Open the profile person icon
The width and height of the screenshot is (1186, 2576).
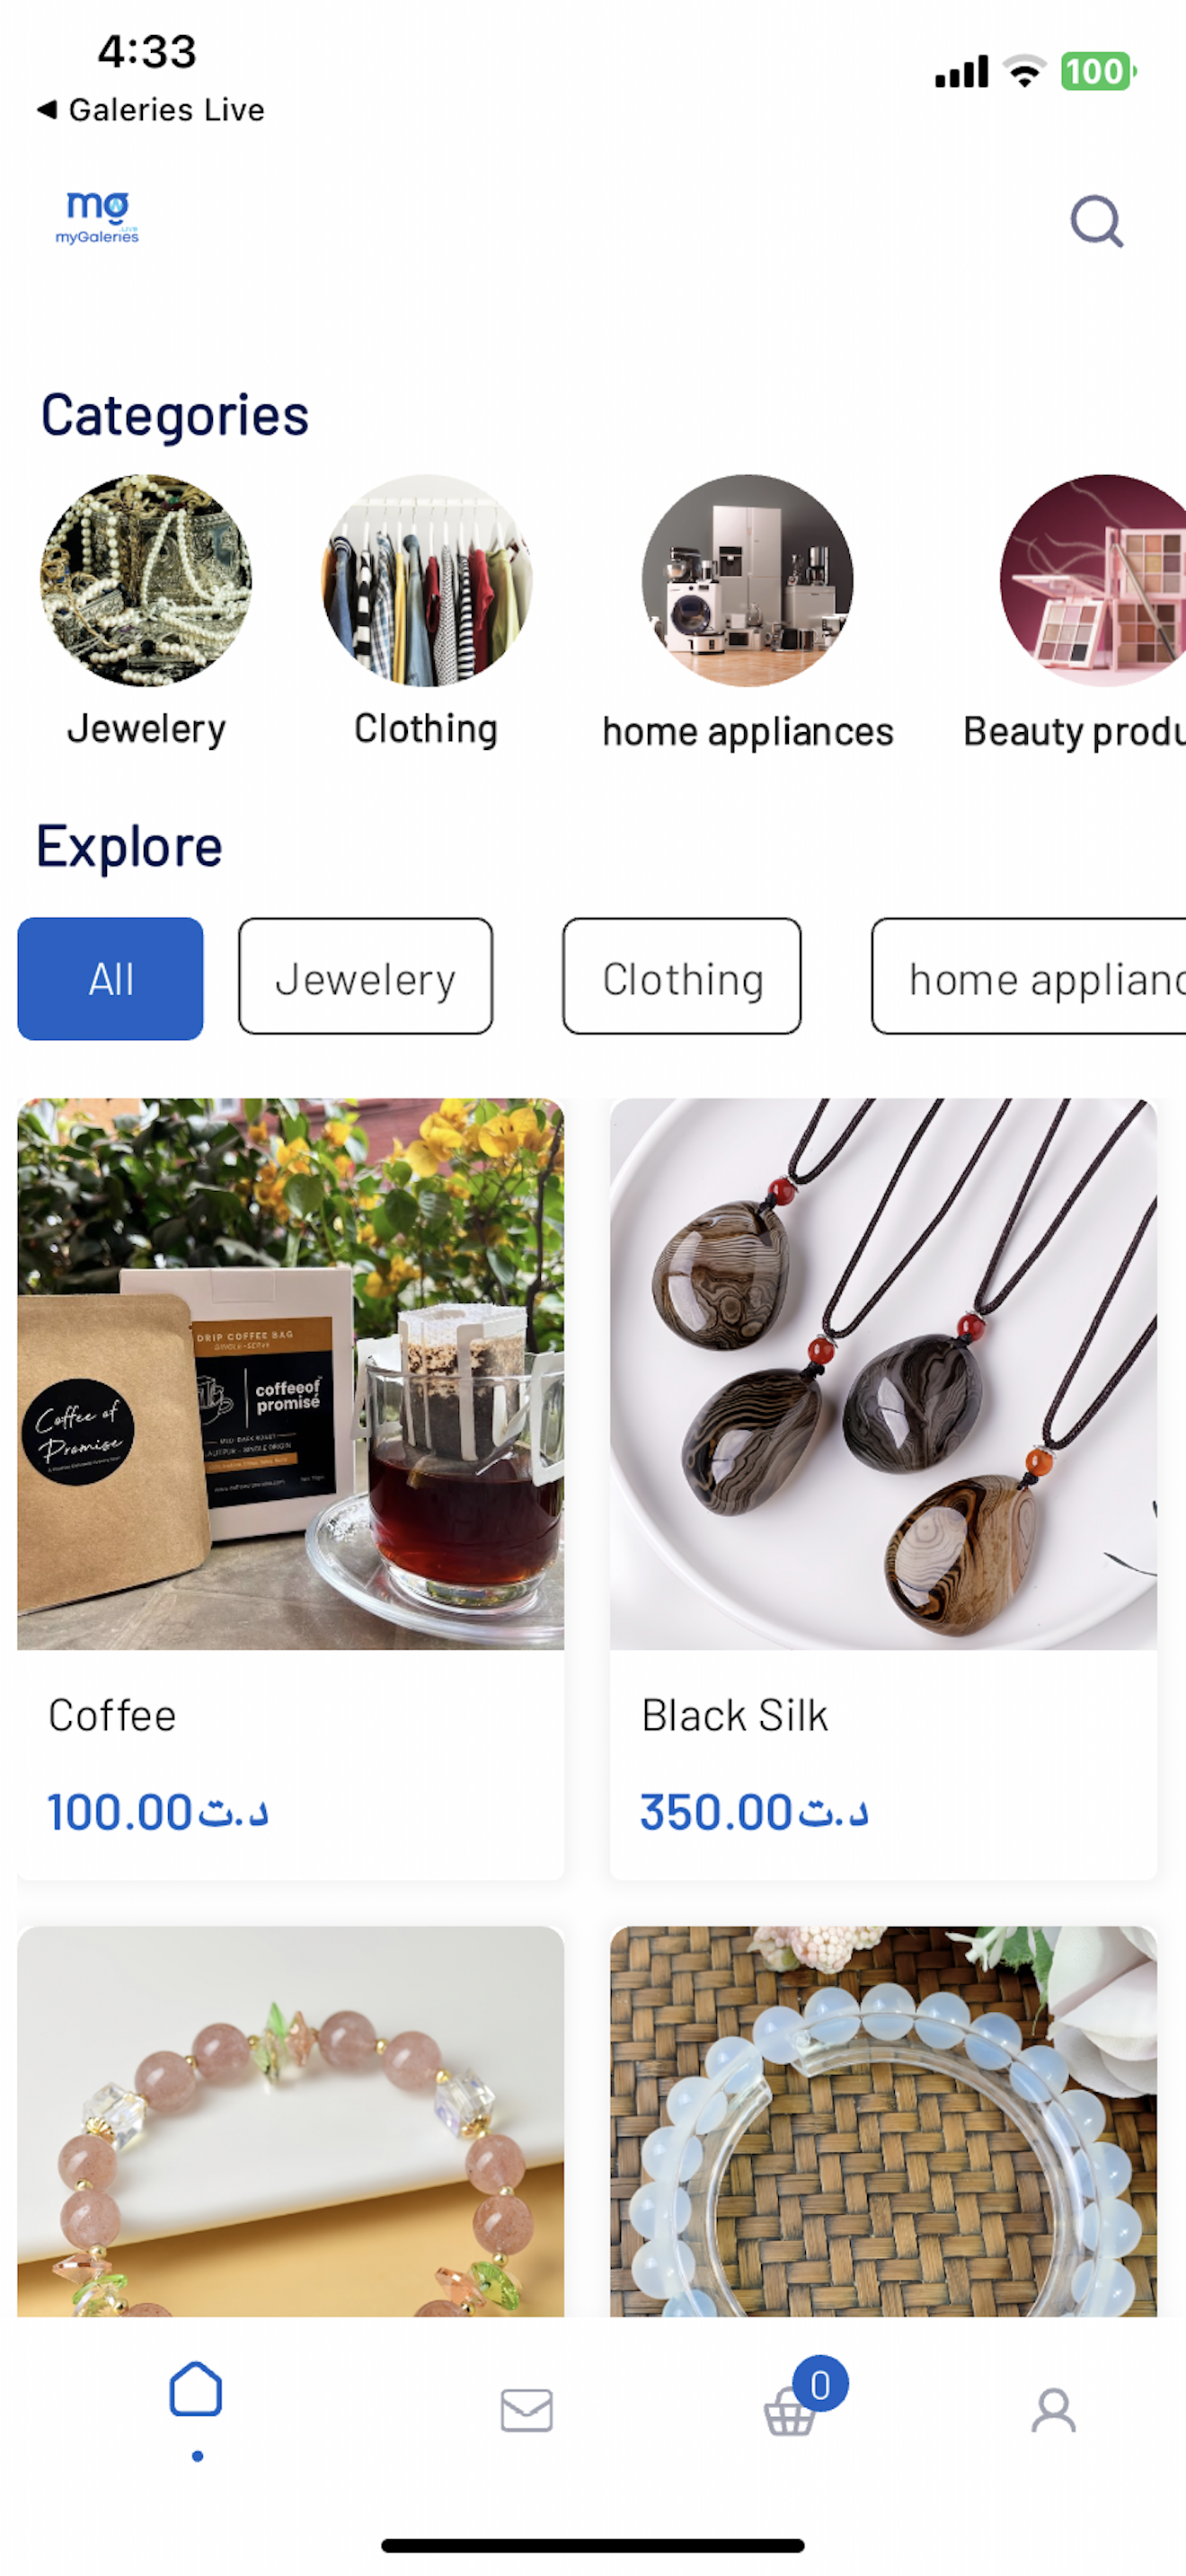coord(1054,2410)
